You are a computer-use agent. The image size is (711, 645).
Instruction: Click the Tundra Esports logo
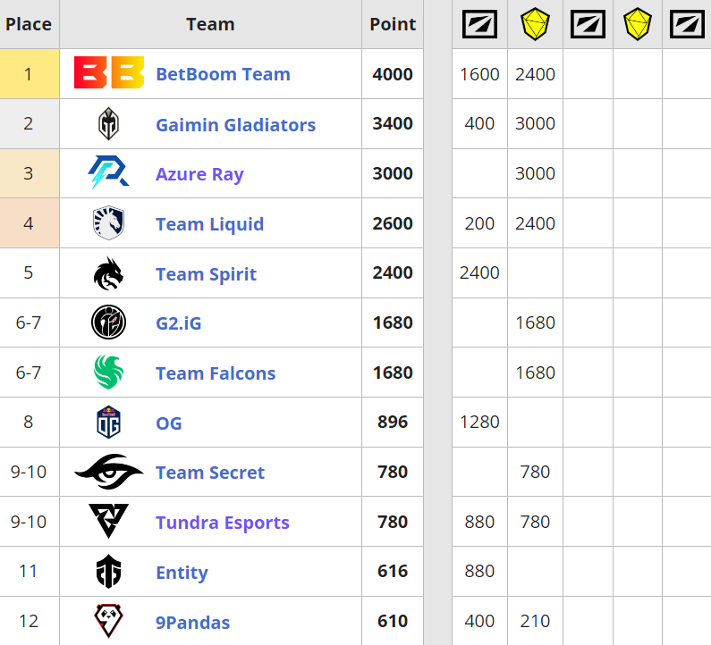(x=108, y=522)
